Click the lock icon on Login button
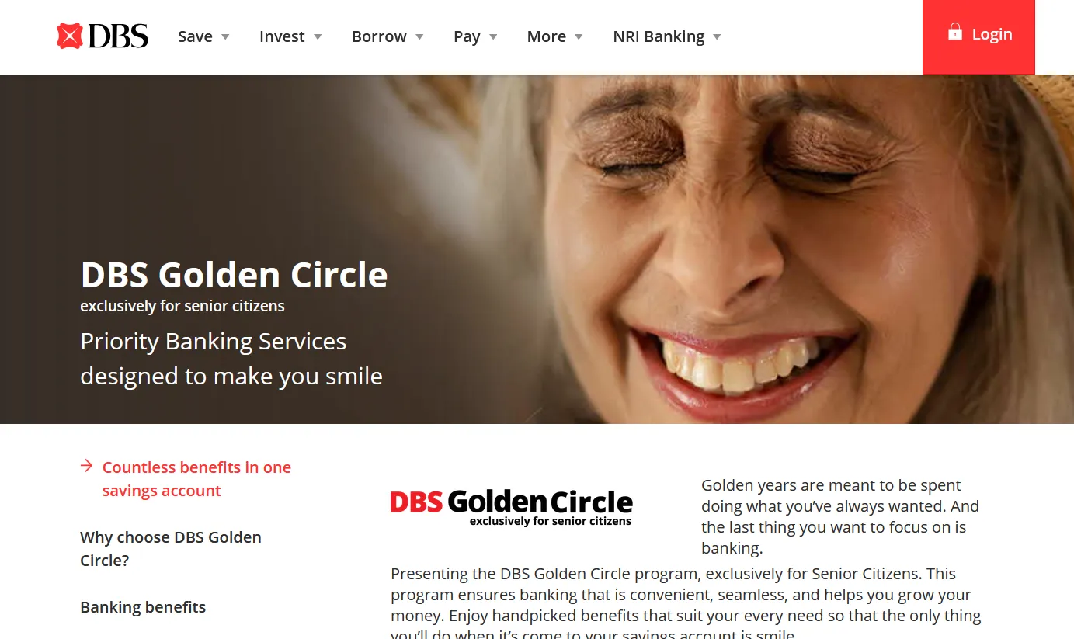This screenshot has width=1074, height=639. coord(955,32)
